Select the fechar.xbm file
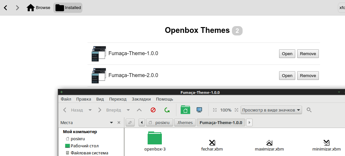This screenshot has height=156, width=345. [212, 145]
